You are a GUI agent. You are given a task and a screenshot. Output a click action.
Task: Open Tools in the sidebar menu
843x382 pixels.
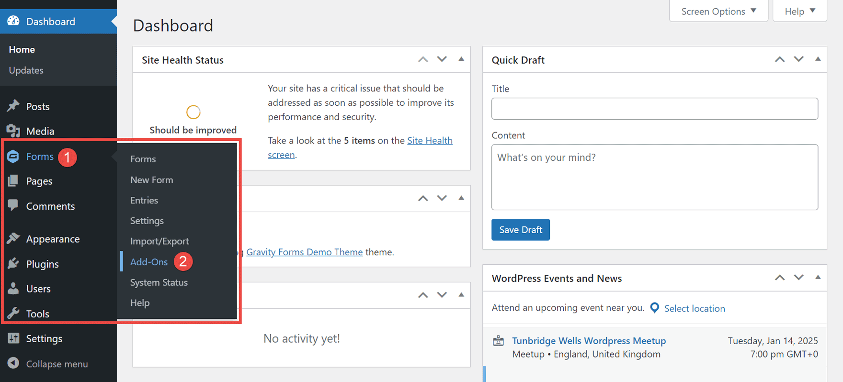pyautogui.click(x=37, y=314)
